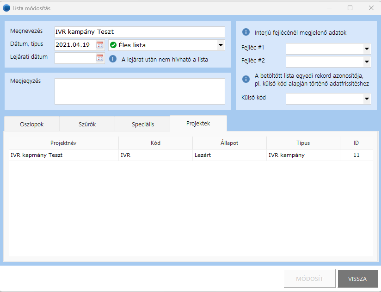This screenshot has height=292, width=381.
Task: Click inside the Megjegyzés text area
Action: (139, 91)
